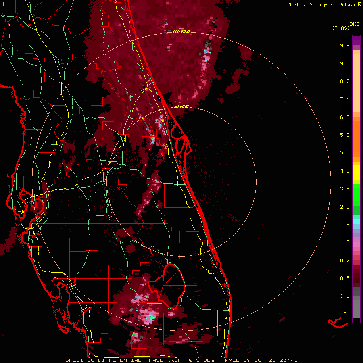Click the 9.8 value on the color scale
The width and height of the screenshot is (363, 363).
coord(345,45)
